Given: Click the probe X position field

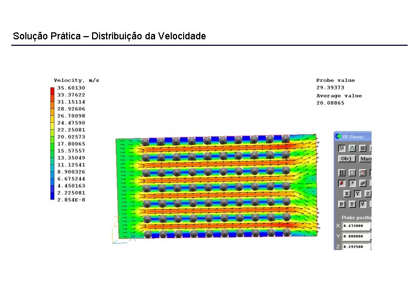Looking at the screenshot, I should [x=356, y=226].
